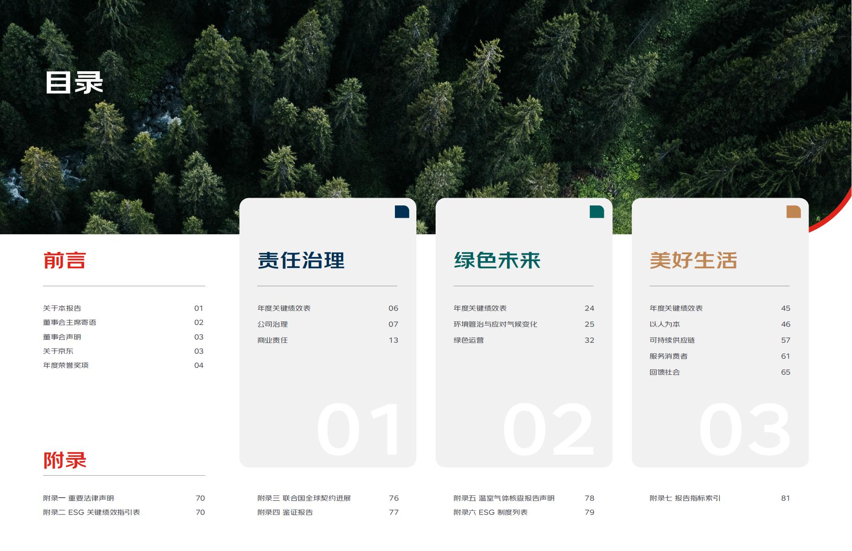Image resolution: width=852 pixels, height=551 pixels.
Task: Go to 附录三 联合国全球契约进展
Action: coord(304,498)
